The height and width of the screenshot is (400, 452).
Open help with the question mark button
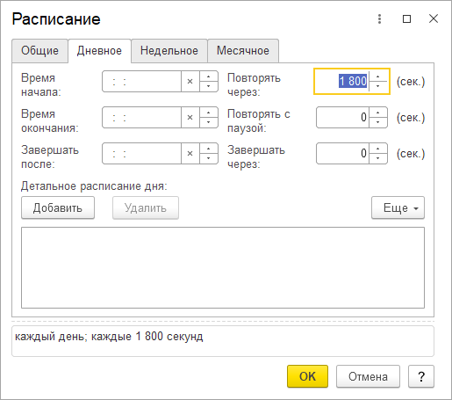pos(421,376)
